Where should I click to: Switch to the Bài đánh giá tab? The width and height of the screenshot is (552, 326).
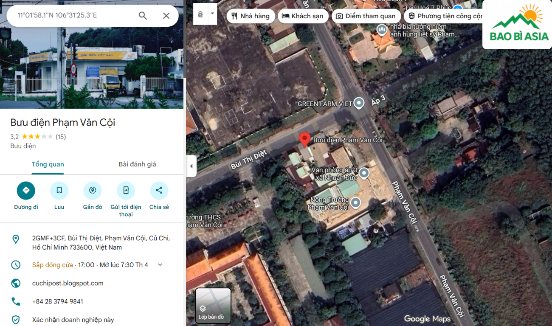(137, 164)
